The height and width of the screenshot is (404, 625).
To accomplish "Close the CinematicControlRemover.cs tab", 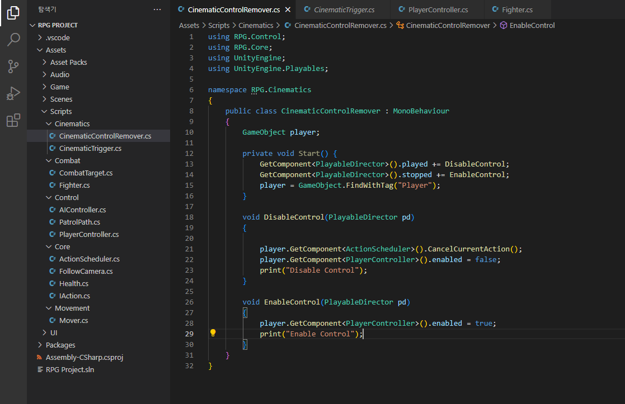I will click(288, 10).
